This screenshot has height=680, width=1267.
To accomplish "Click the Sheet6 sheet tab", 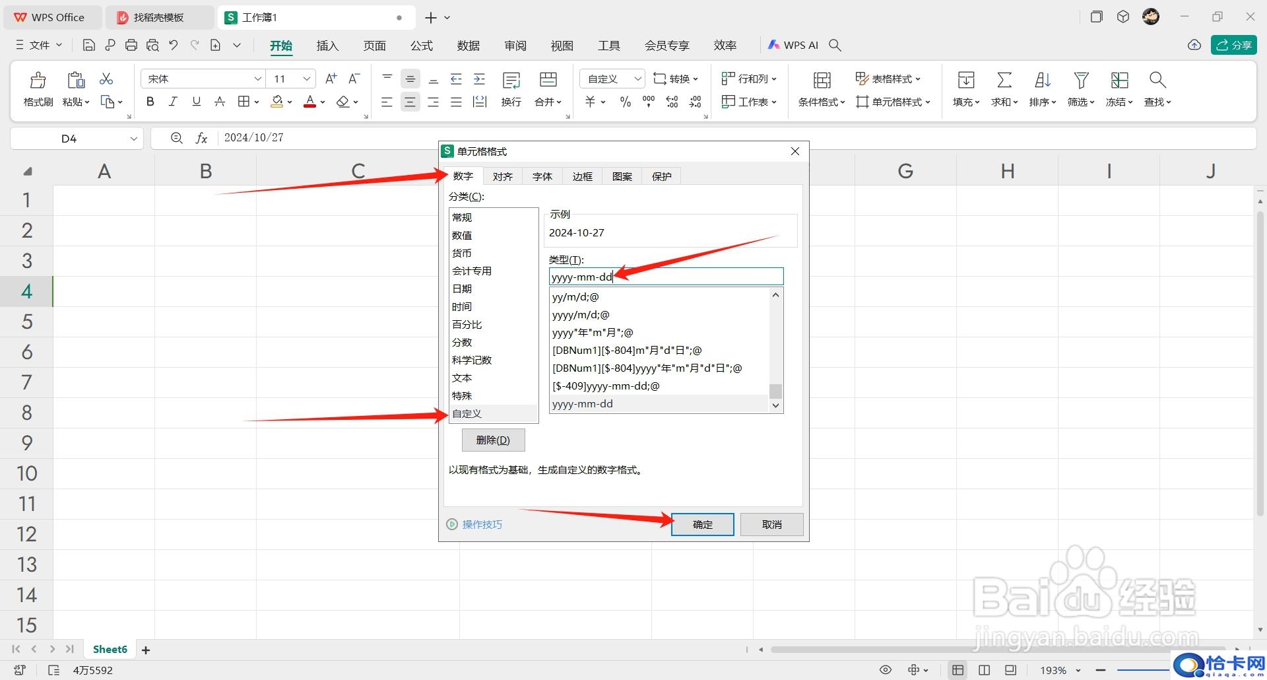I will 110,650.
